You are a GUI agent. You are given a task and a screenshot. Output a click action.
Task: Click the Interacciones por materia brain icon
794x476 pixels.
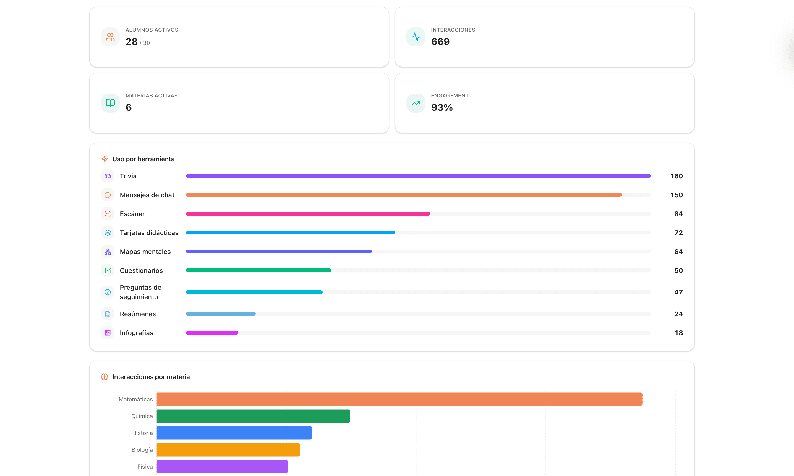[105, 377]
